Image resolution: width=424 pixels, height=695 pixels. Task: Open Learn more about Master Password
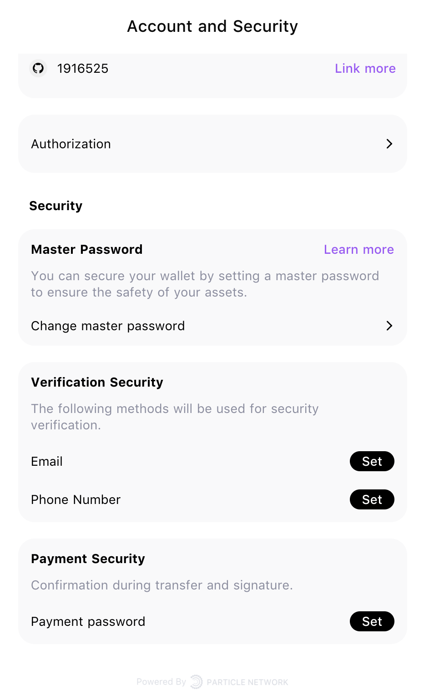click(359, 249)
